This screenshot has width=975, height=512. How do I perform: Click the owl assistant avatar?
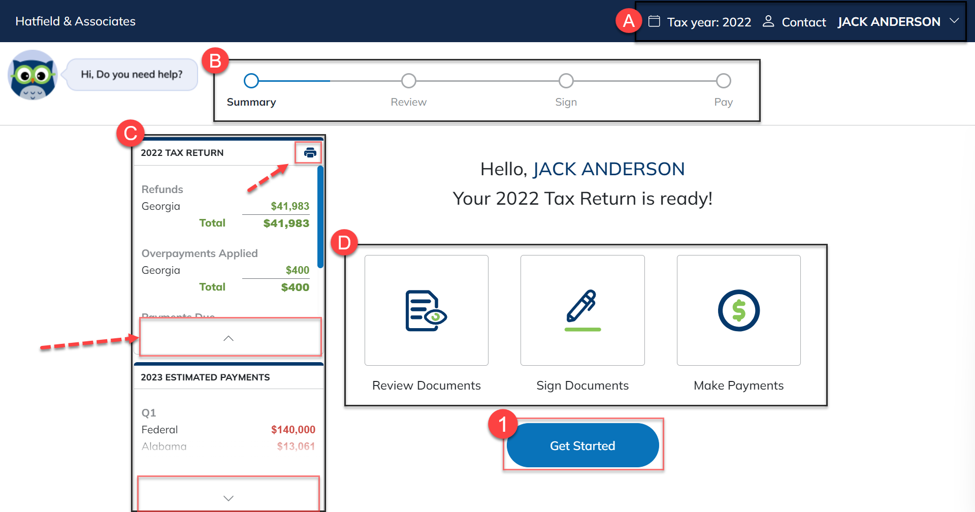tap(32, 75)
